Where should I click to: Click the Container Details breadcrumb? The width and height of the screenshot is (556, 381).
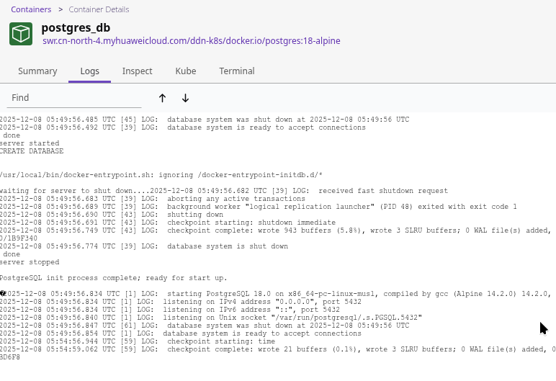point(99,9)
